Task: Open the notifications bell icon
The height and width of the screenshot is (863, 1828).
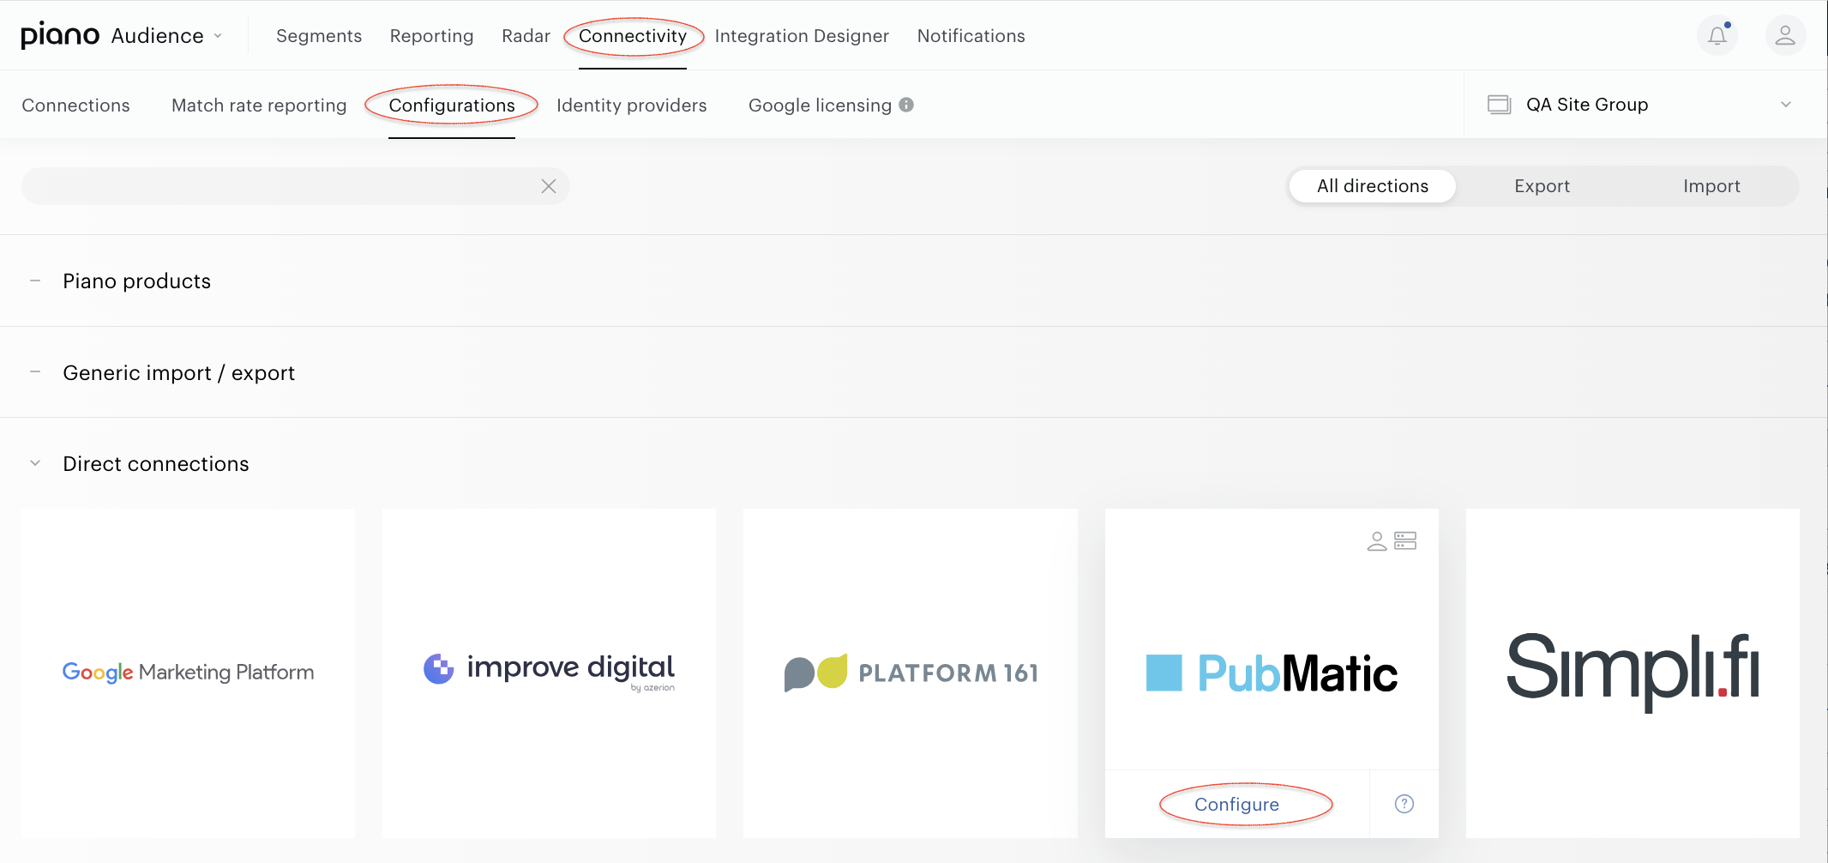Action: [1717, 35]
